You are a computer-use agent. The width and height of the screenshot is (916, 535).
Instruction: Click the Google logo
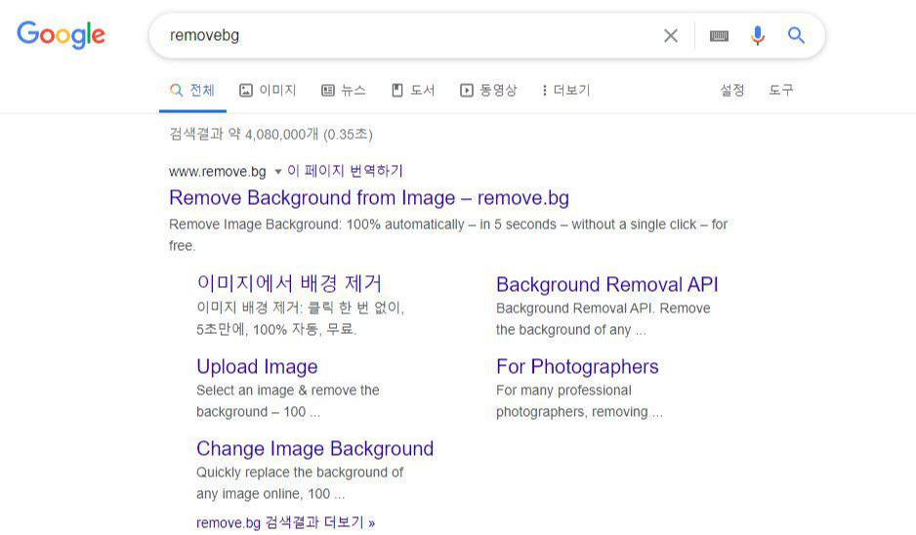tap(61, 35)
